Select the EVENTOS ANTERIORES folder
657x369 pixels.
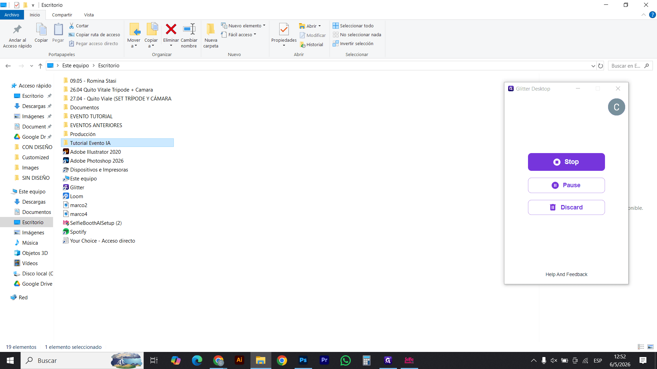coord(92,125)
